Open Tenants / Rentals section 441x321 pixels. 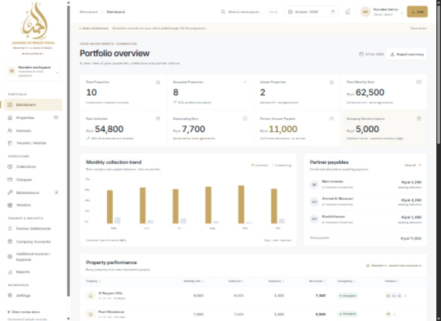(x=33, y=143)
